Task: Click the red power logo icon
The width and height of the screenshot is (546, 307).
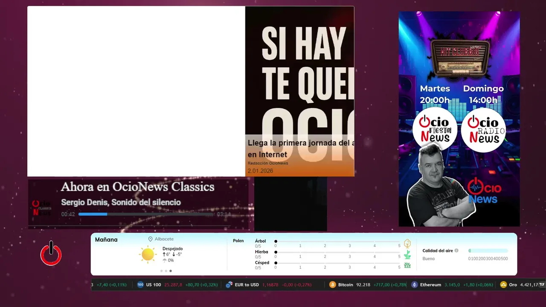Action: (x=51, y=254)
